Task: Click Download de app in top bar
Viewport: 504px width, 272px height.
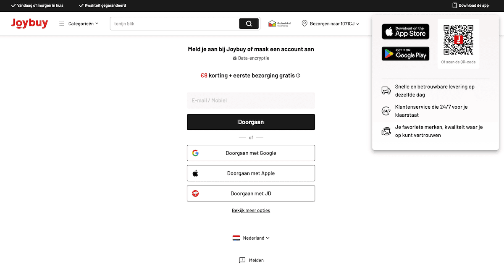Action: pyautogui.click(x=470, y=5)
